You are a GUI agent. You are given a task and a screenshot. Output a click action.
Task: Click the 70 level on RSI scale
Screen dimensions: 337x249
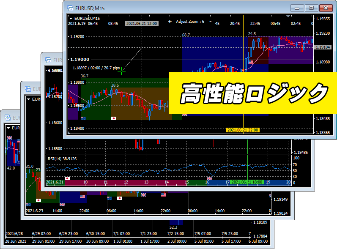pos(295,165)
